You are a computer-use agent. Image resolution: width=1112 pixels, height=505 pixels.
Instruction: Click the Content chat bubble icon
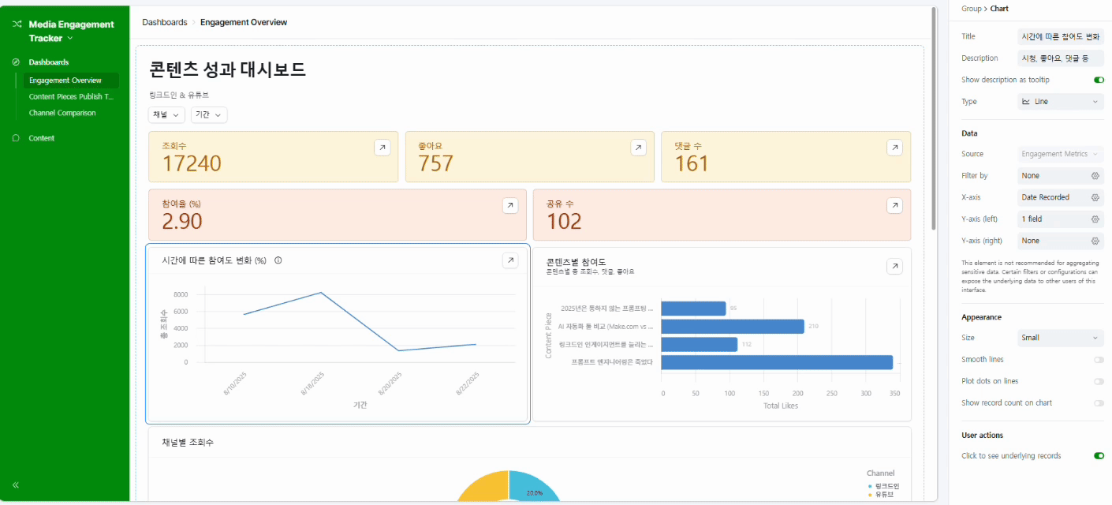17,138
